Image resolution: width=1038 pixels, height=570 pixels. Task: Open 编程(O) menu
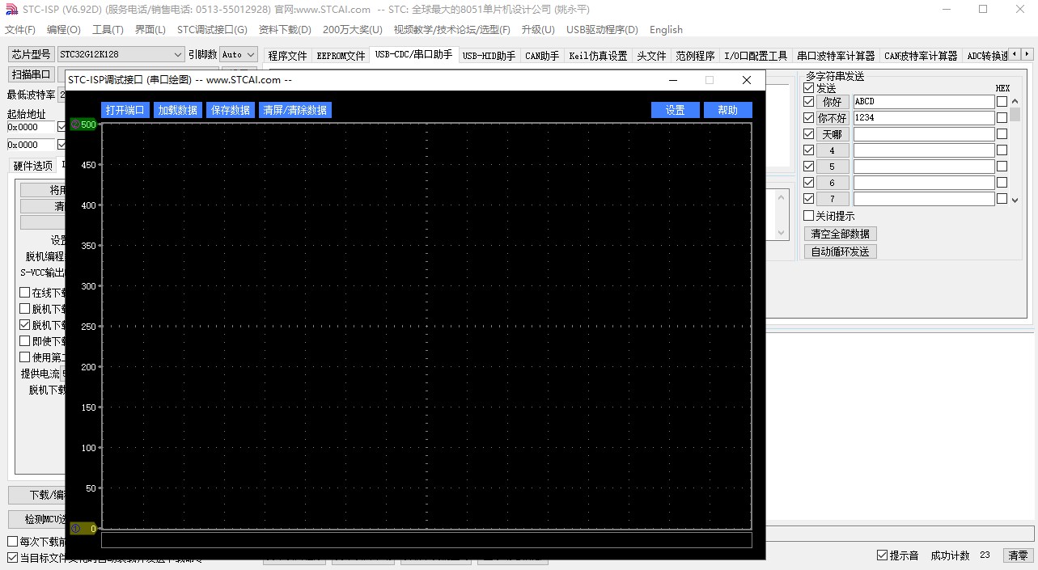64,30
